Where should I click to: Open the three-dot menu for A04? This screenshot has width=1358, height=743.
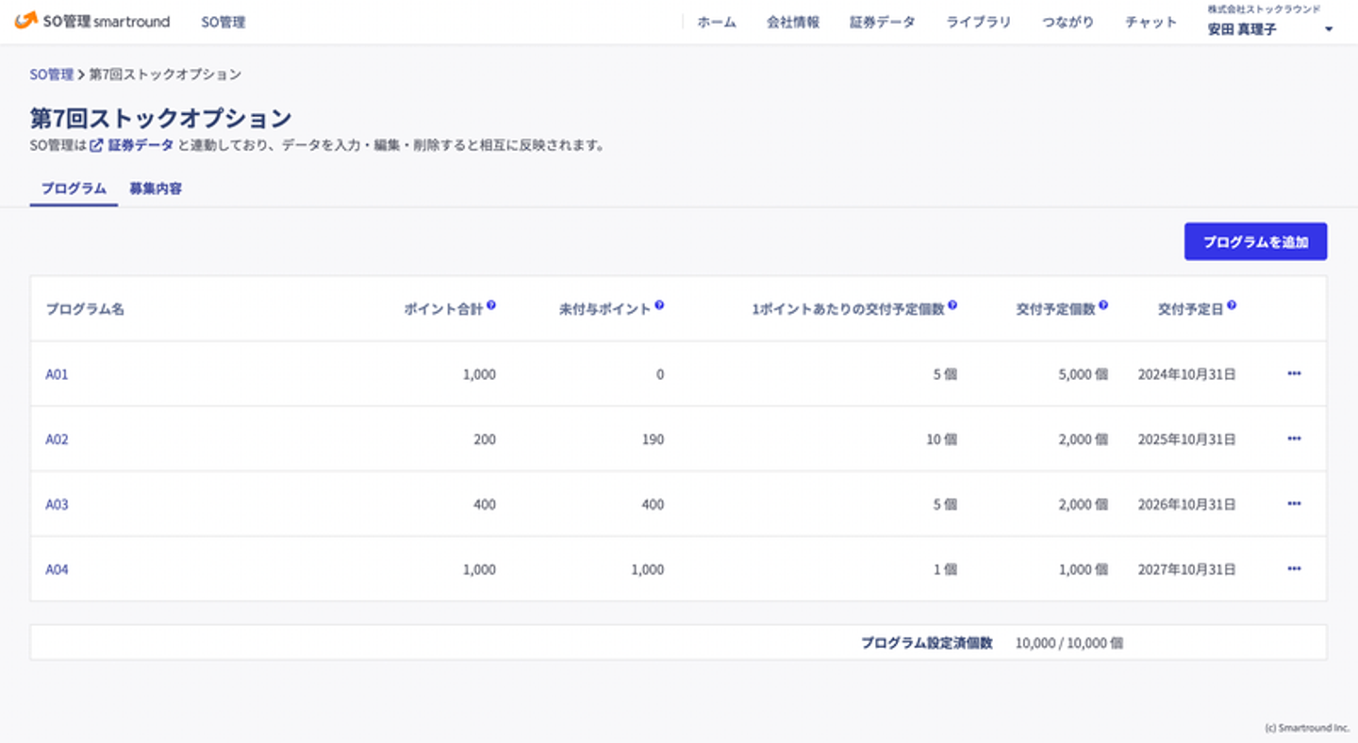(1294, 569)
